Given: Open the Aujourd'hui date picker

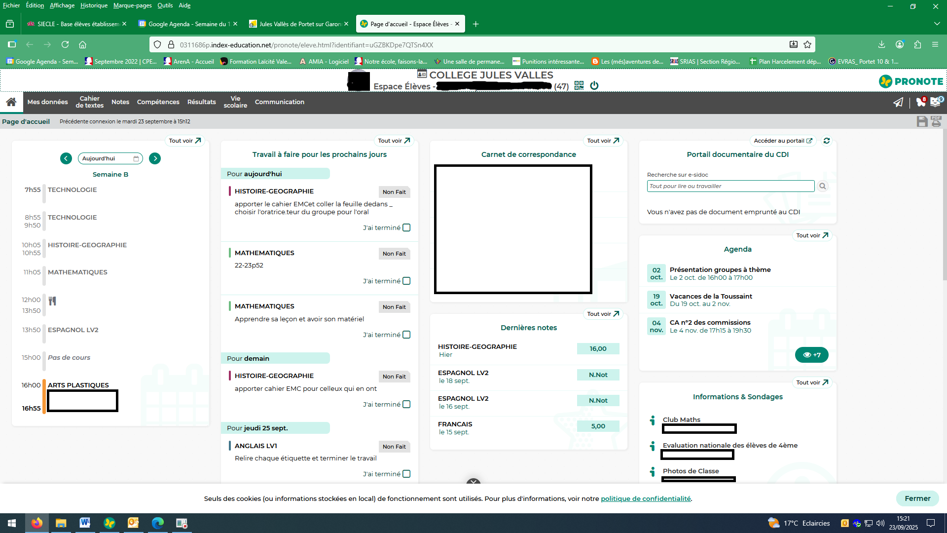Looking at the screenshot, I should 110,158.
